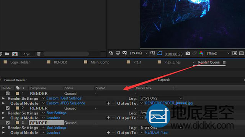Open Render Queue panel menu
245x137 pixels.
[x=224, y=62]
